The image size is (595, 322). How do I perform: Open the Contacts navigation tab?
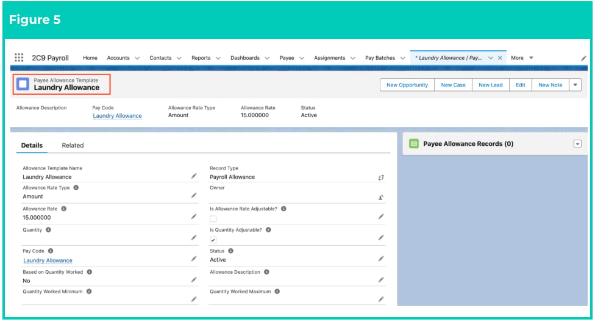[160, 58]
